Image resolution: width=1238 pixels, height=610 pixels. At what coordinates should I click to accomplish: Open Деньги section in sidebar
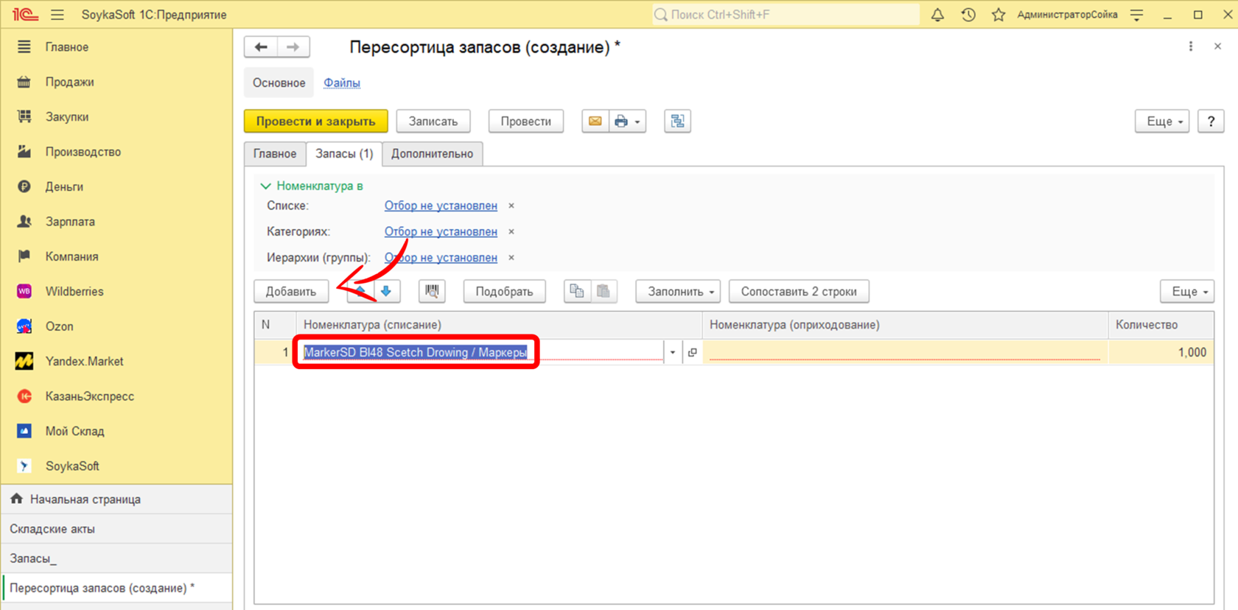click(x=64, y=187)
